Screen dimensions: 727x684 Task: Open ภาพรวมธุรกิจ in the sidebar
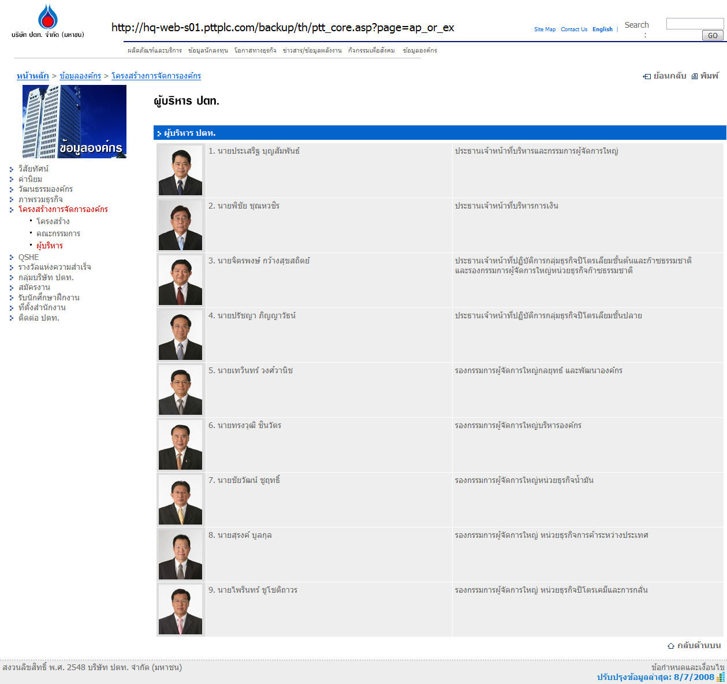tap(40, 199)
